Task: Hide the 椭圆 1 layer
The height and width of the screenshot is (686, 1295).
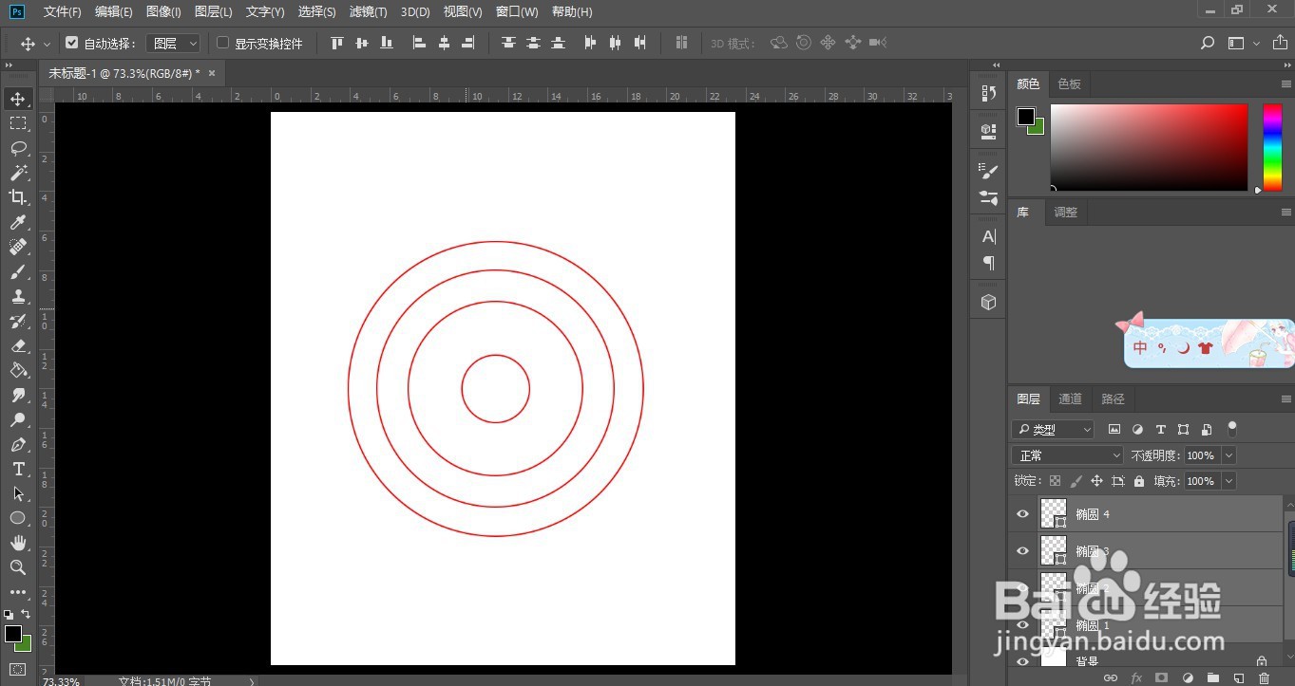Action: coord(1022,625)
